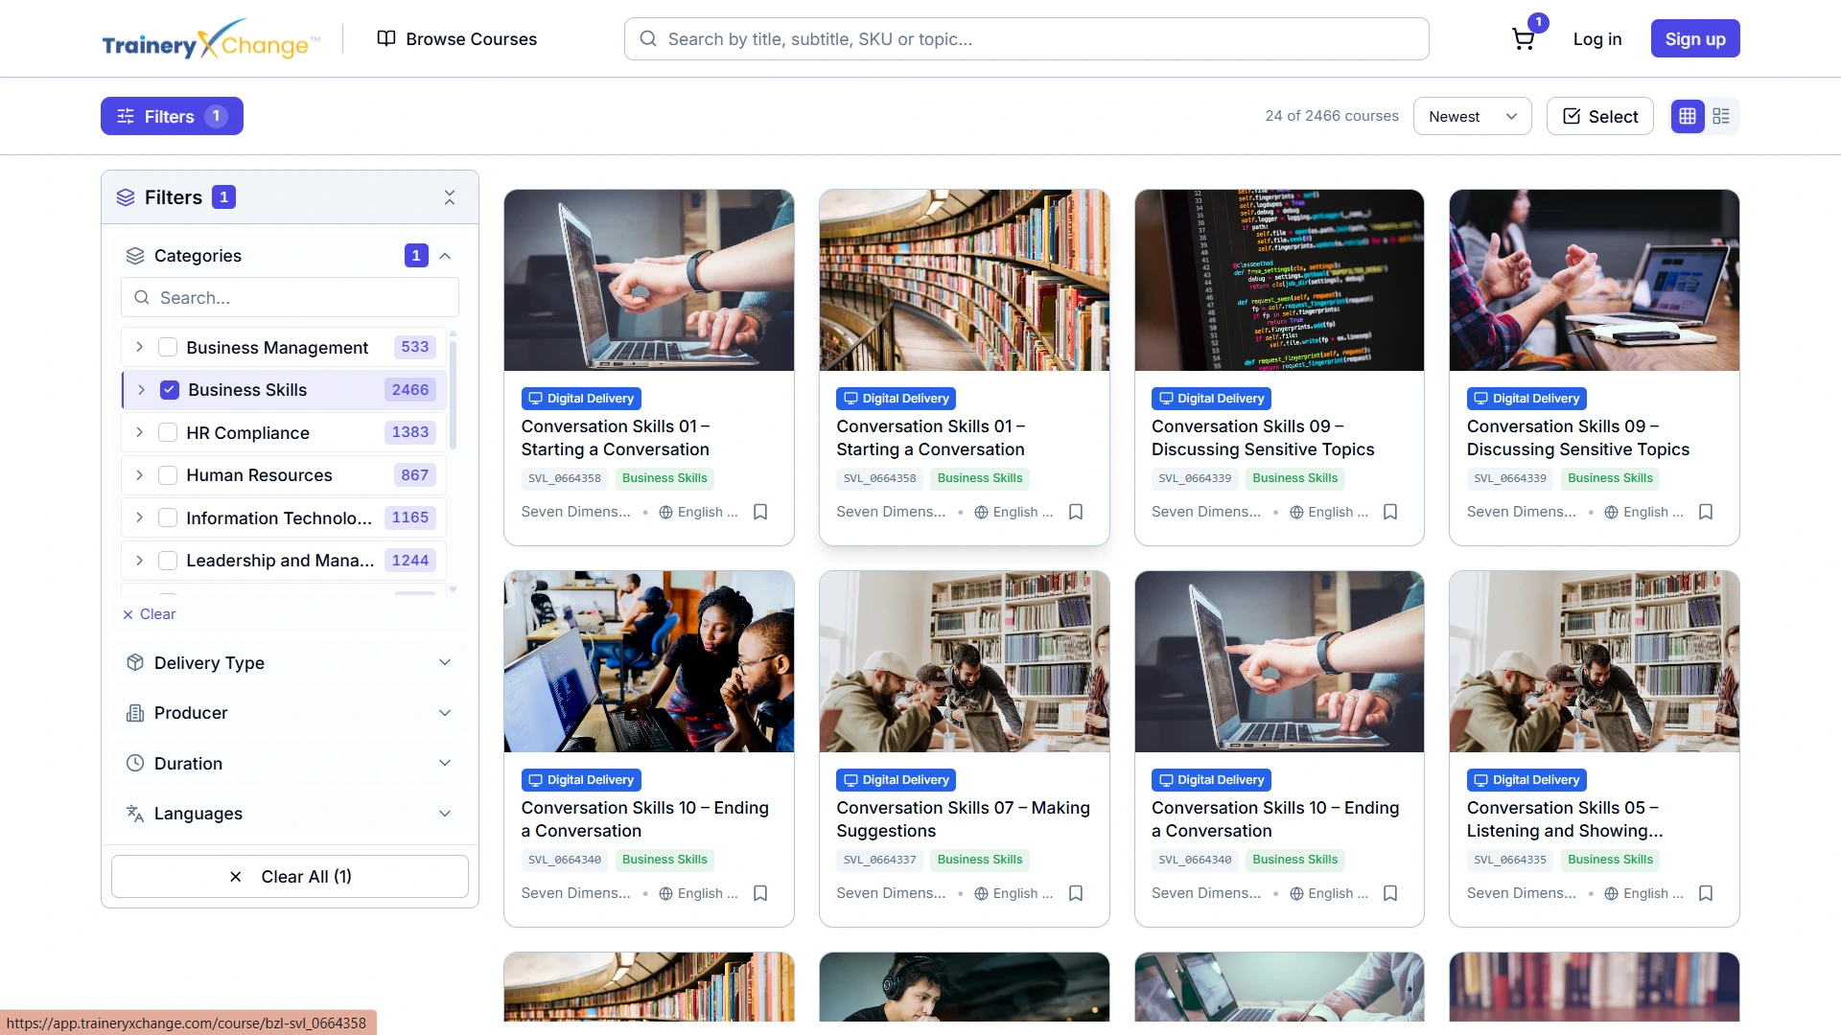
Task: Expand the HR Compliance subcategories
Action: tap(139, 432)
